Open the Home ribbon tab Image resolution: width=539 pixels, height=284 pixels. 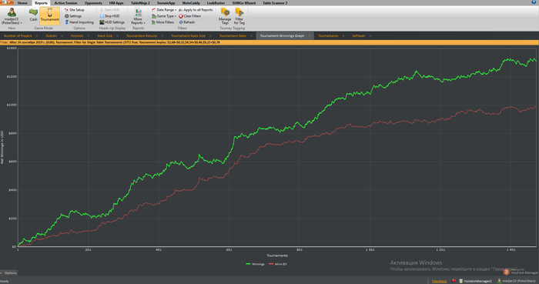(22, 3)
